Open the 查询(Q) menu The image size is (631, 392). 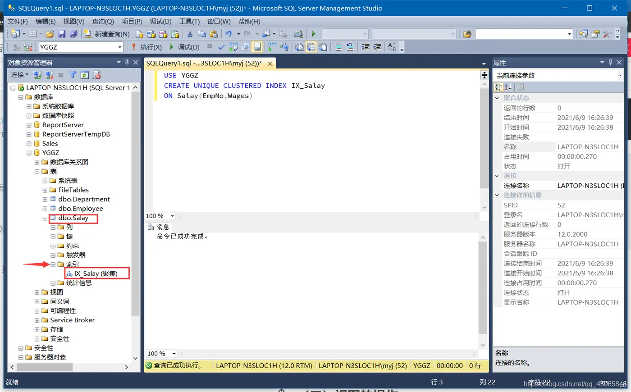coord(103,21)
